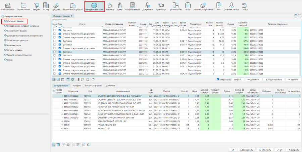Image resolution: width=302 pixels, height=152 pixels.
Task: Open the Склад (Warehouse) module icon
Action: pyautogui.click(x=46, y=5)
